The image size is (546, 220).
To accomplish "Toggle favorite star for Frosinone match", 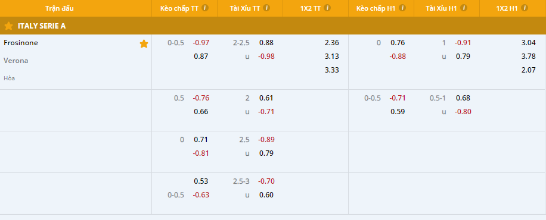I will click(x=144, y=44).
